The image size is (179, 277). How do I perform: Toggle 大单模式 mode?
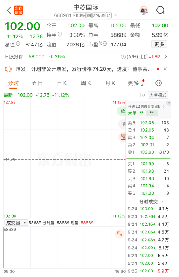pyautogui.click(x=158, y=95)
